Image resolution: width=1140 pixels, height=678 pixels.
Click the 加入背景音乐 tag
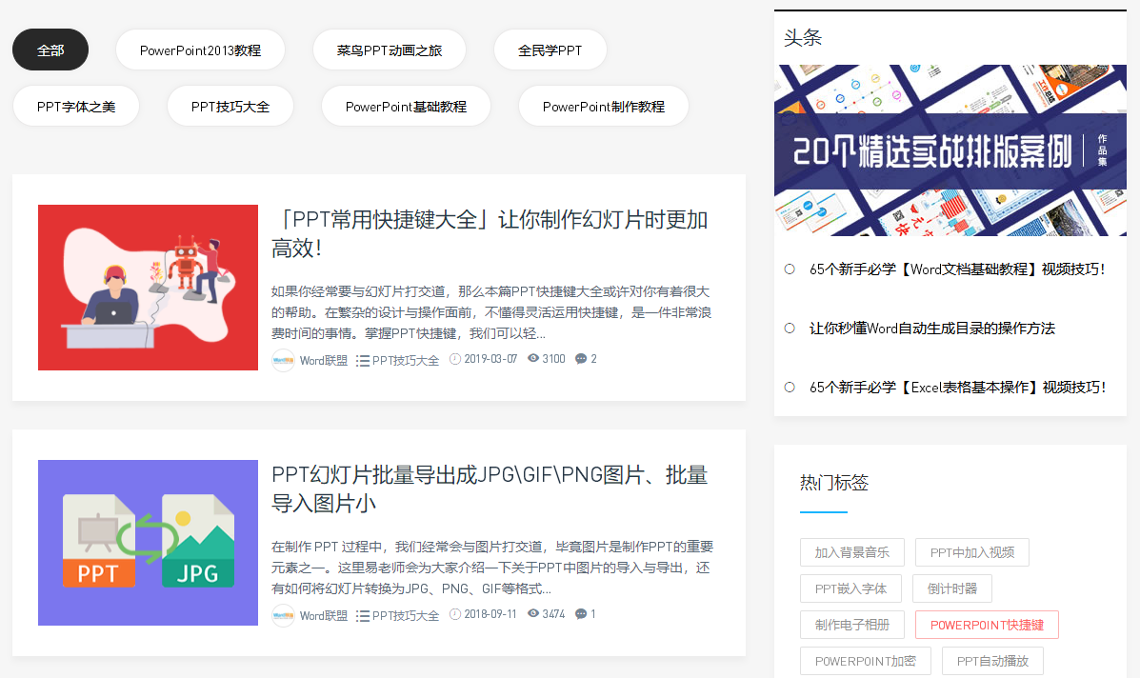[852, 552]
